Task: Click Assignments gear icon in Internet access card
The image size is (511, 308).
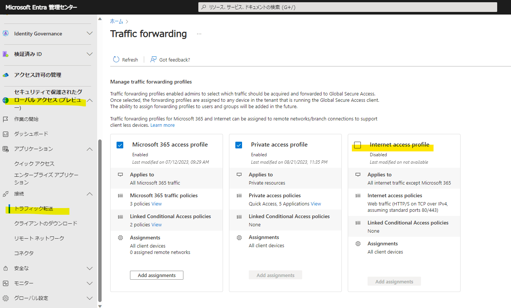Action: [x=358, y=243]
